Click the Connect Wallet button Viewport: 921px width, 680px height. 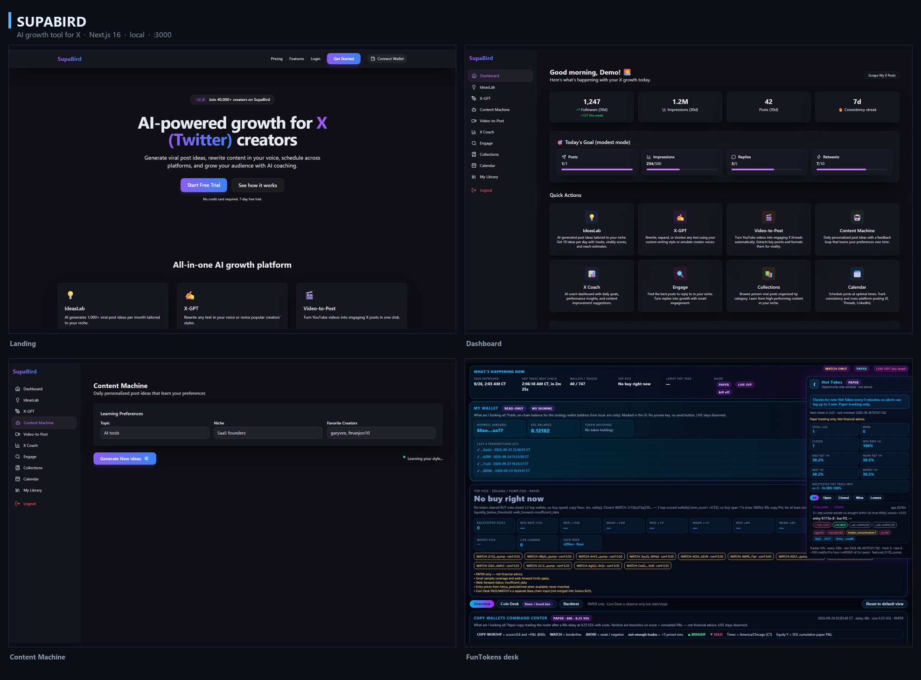(387, 59)
